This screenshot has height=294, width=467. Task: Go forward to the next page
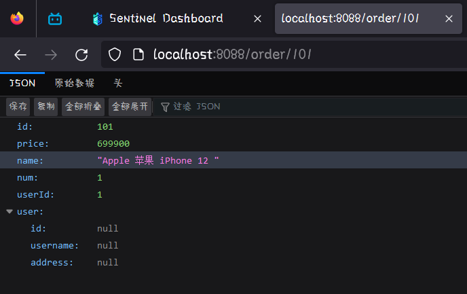point(51,55)
